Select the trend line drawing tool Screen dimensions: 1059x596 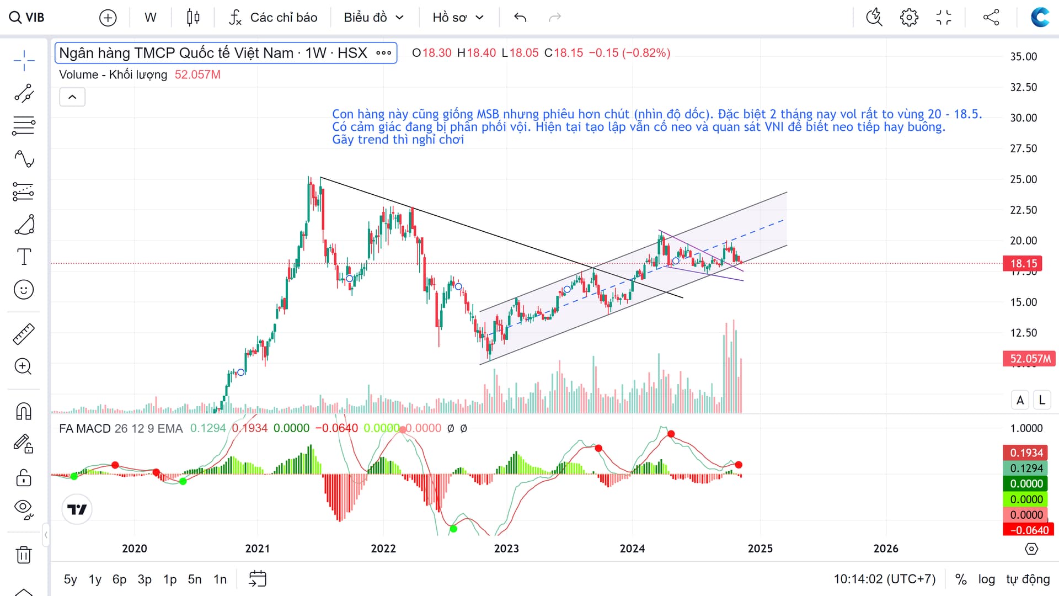point(24,93)
